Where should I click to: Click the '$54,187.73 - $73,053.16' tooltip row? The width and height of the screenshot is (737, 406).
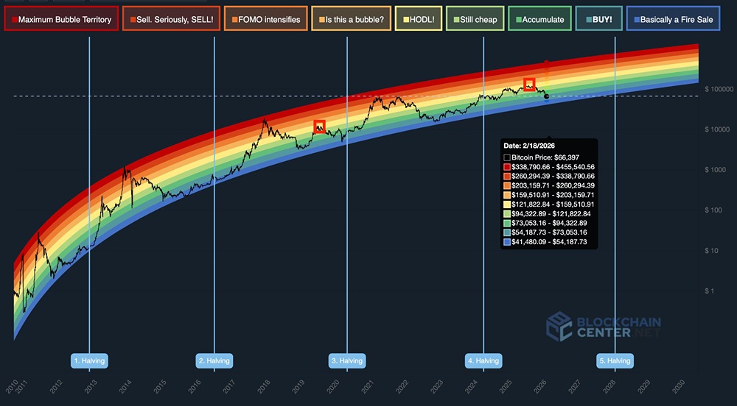coord(545,232)
